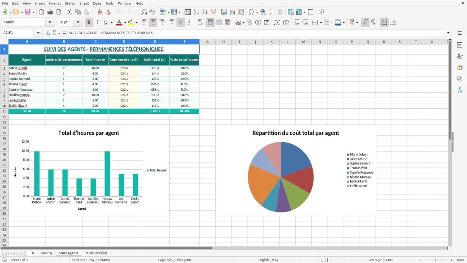467x263 pixels.
Task: Switch to Mode d'emploi sheet tab
Action: (x=96, y=253)
